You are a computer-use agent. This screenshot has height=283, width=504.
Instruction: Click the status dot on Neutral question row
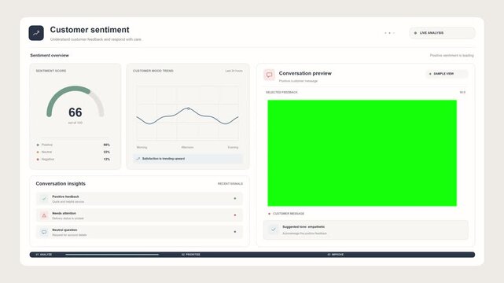click(235, 232)
